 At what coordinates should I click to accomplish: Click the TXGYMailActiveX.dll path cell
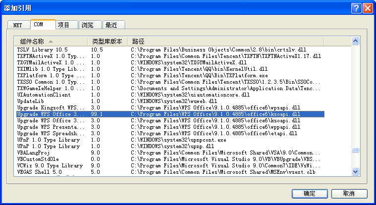(x=189, y=62)
